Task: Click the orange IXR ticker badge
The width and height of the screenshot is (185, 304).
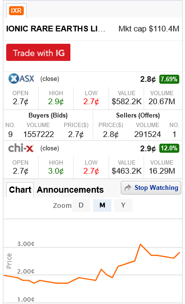Action: [16, 10]
